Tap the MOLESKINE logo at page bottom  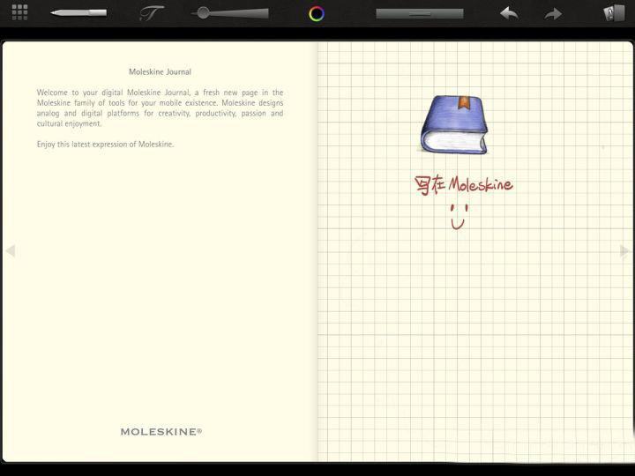pyautogui.click(x=161, y=431)
